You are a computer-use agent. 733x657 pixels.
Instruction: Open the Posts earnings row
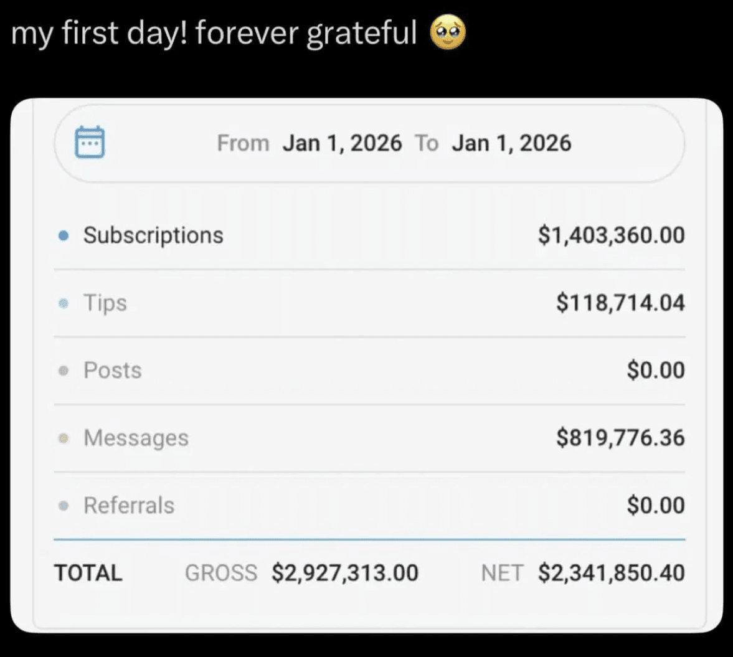[113, 371]
